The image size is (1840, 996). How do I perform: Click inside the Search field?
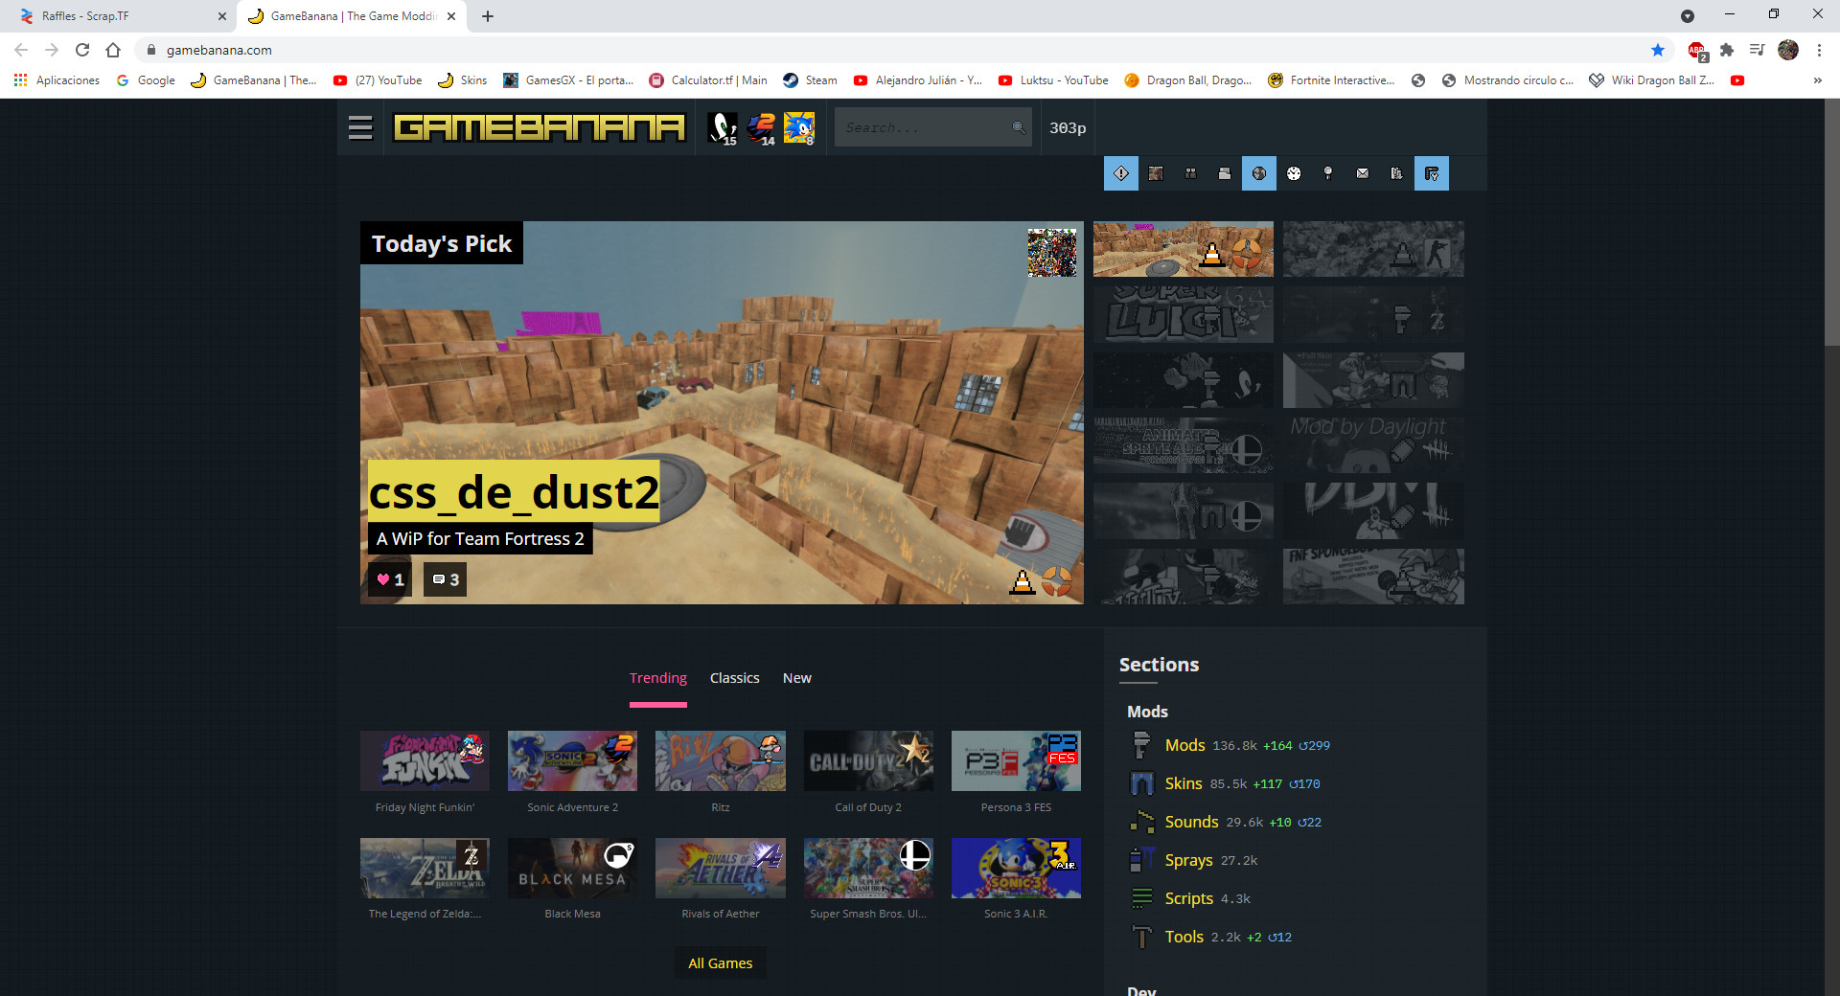pyautogui.click(x=920, y=126)
